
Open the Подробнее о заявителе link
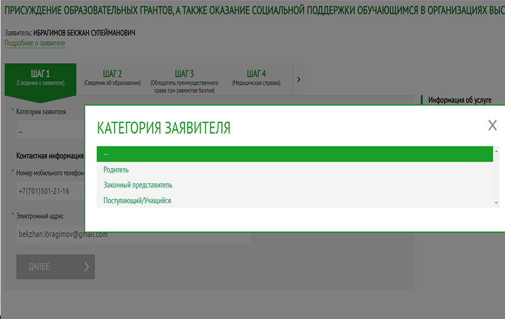tap(35, 44)
